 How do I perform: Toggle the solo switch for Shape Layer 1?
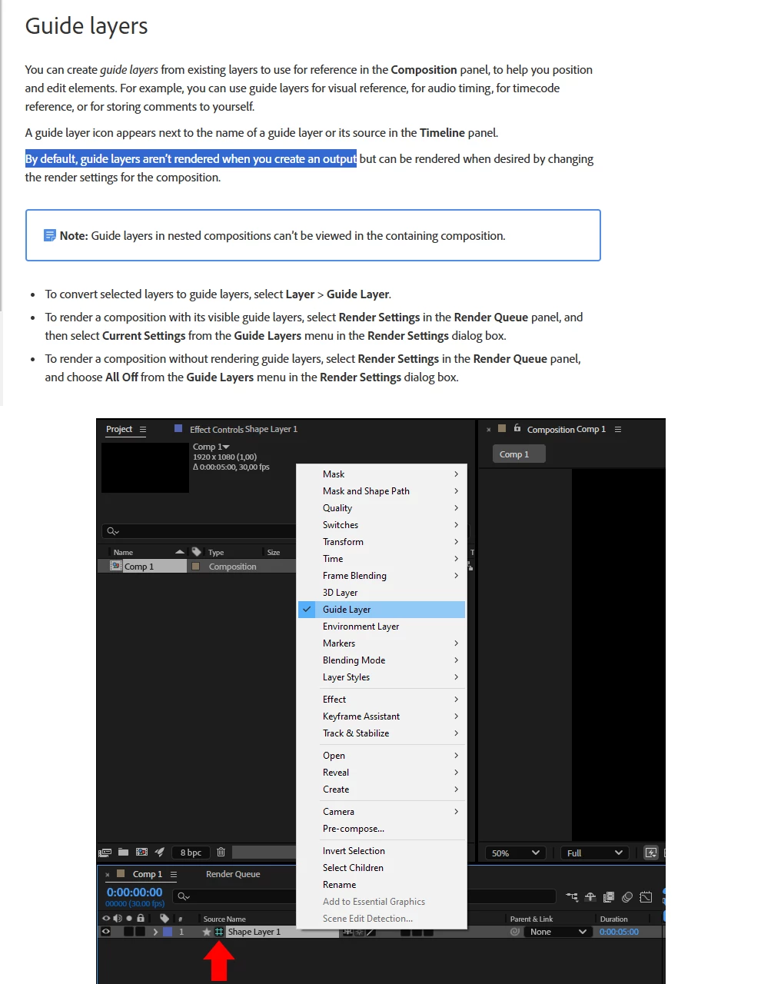click(x=129, y=932)
